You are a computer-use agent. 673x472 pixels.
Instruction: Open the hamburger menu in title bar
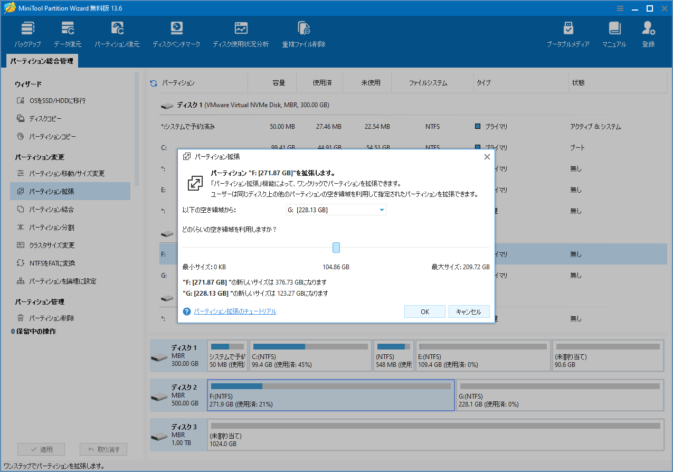point(620,8)
